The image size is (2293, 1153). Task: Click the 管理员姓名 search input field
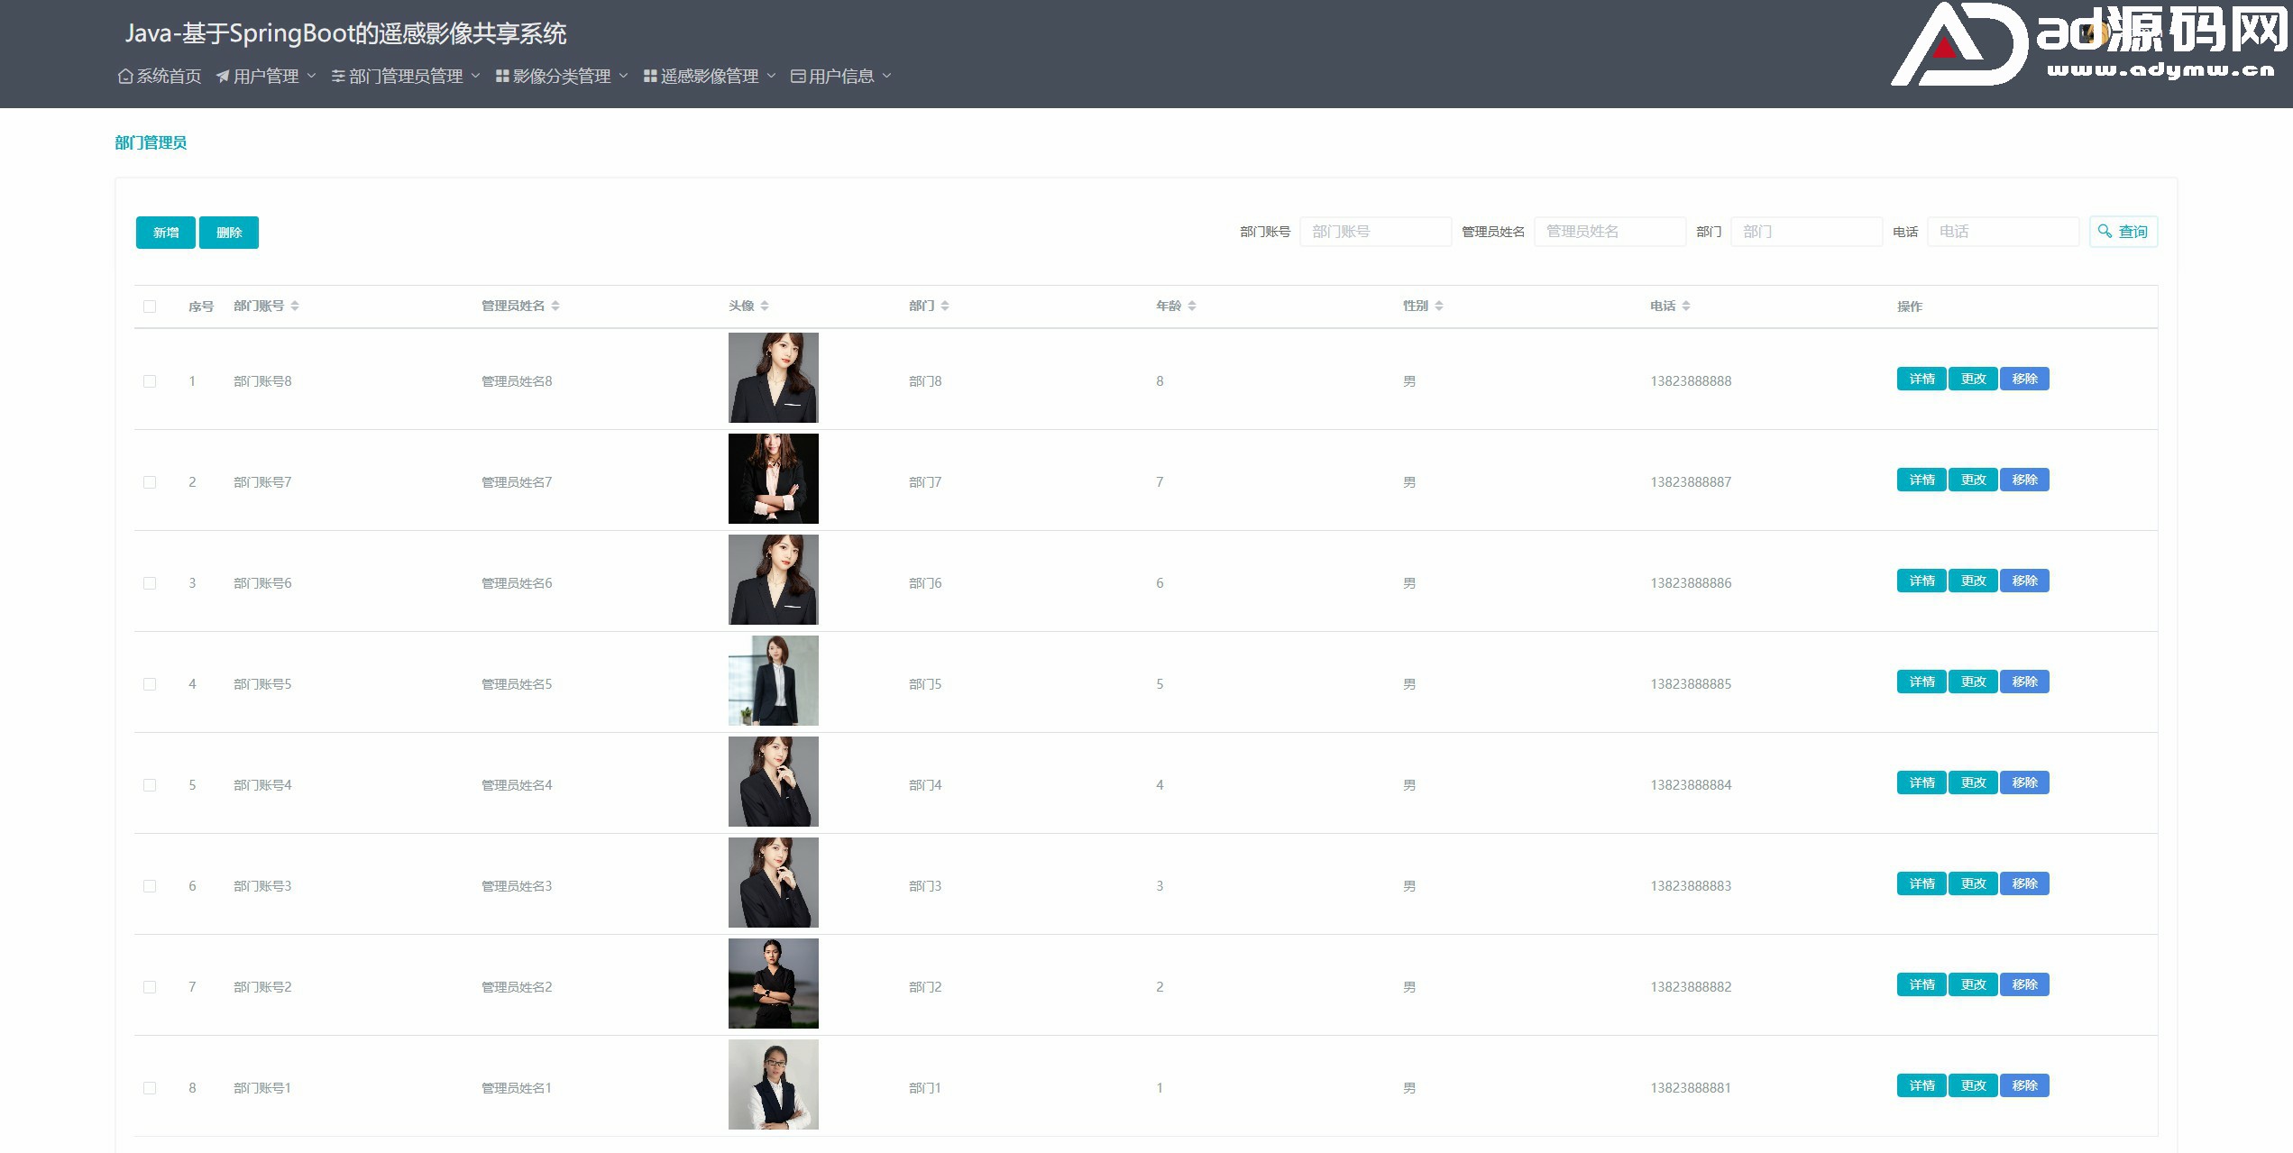1609,232
